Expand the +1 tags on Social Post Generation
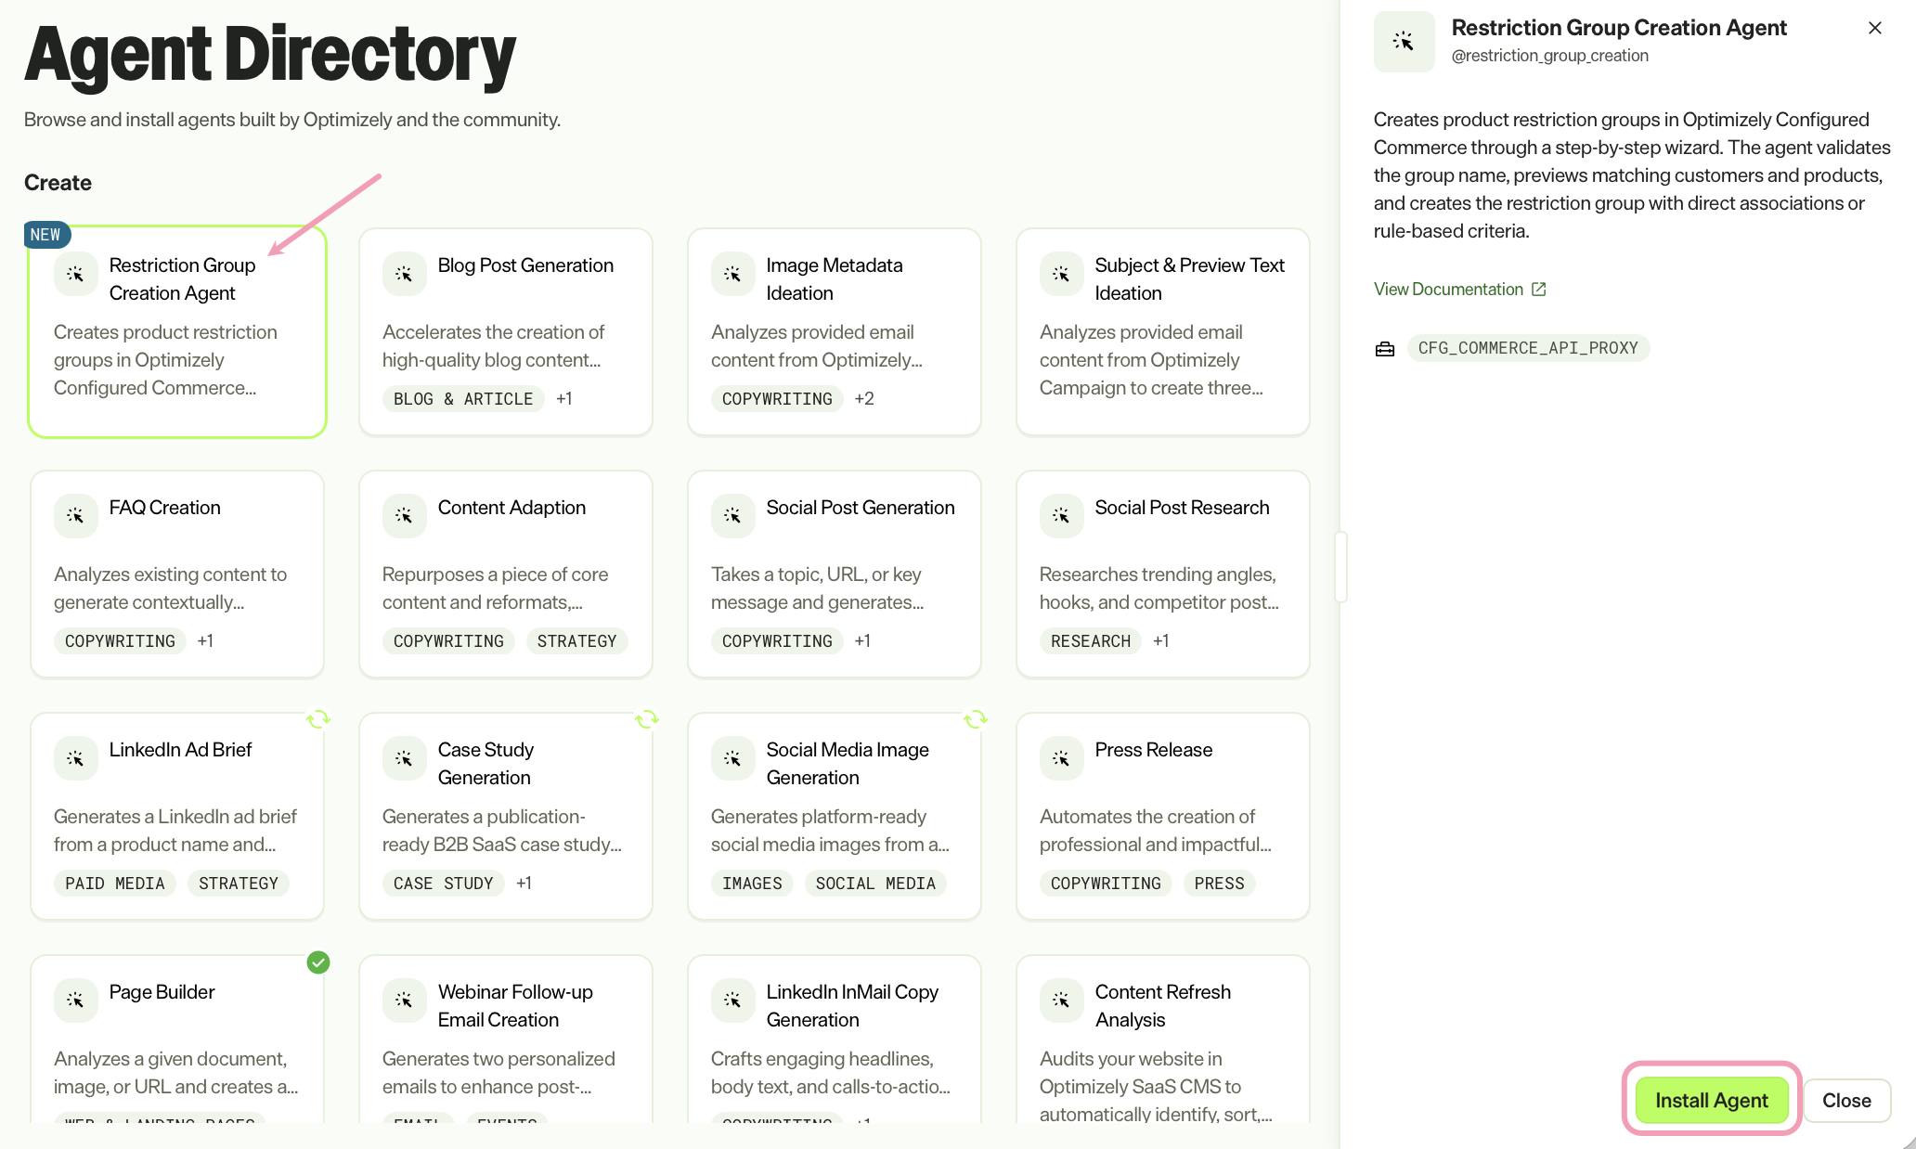This screenshot has height=1149, width=1916. tap(862, 641)
